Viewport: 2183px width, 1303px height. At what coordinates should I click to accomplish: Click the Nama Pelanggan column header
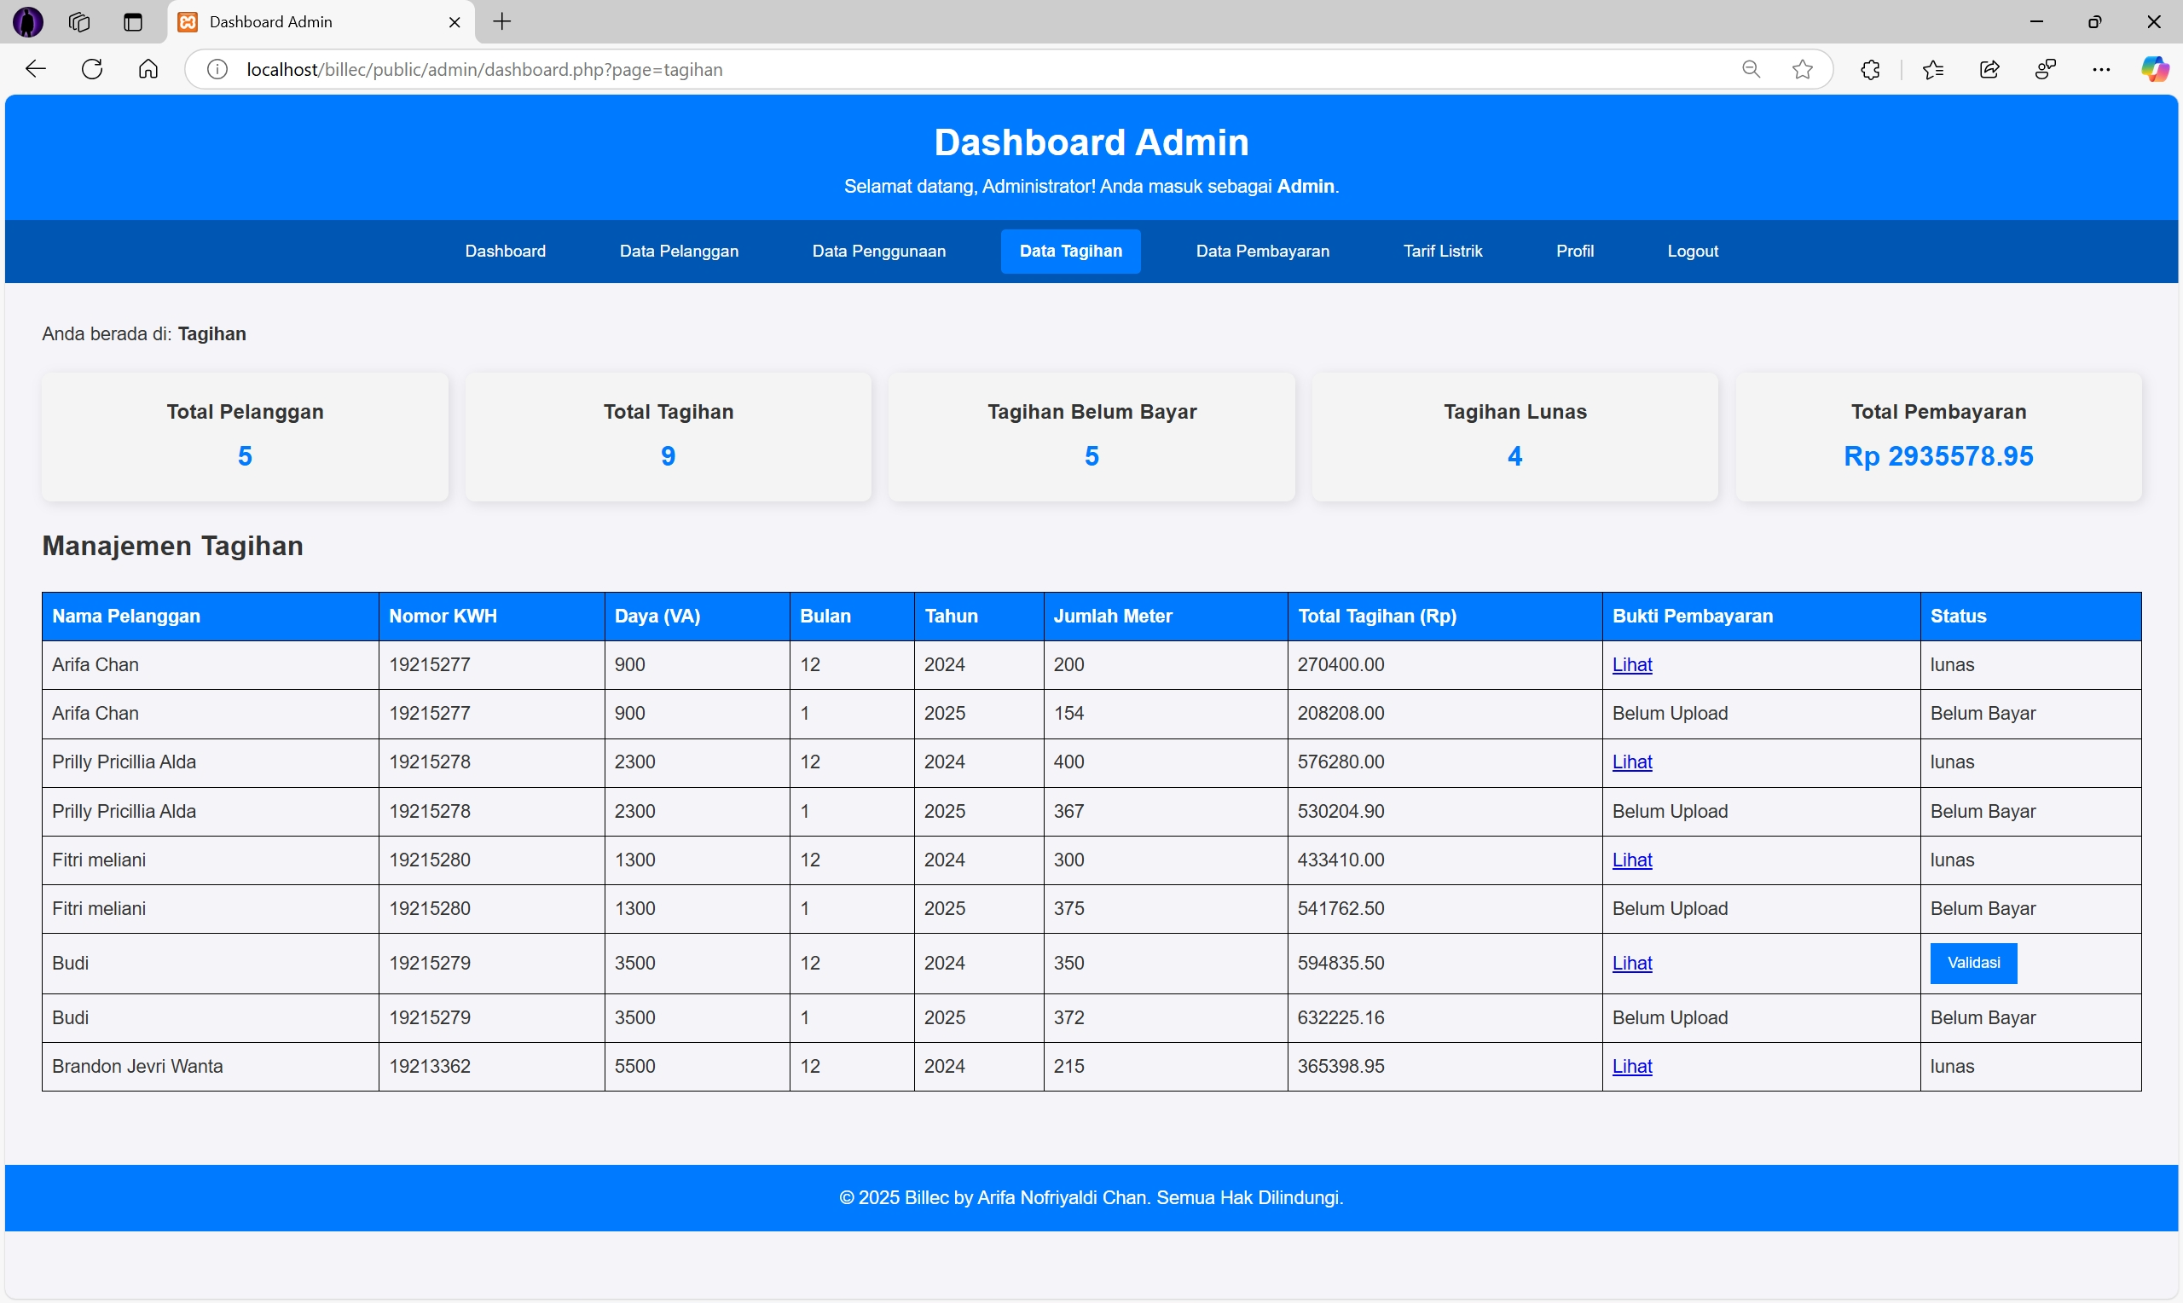pyautogui.click(x=211, y=617)
